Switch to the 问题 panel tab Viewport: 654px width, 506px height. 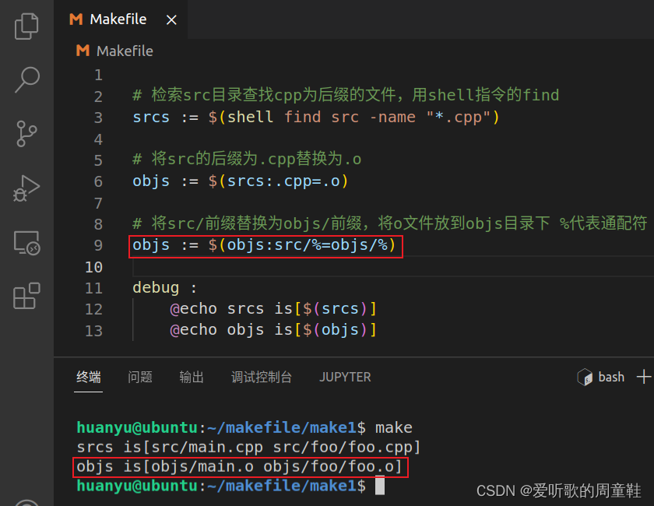[x=139, y=377]
